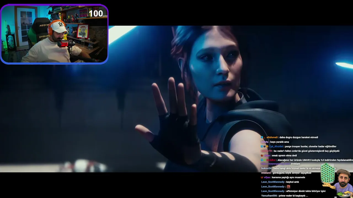
Task: Click vQuo's 'karısına yaptığı aynı muamele' message
Action: click(x=288, y=178)
